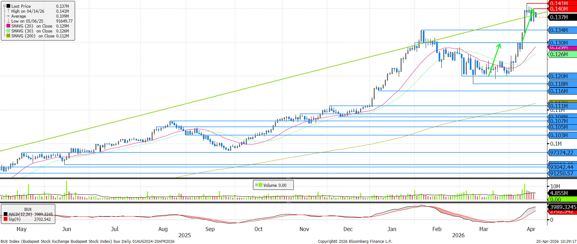Select the 97374.22 horizontal line label
This screenshot has width=577, height=244.
click(x=562, y=153)
